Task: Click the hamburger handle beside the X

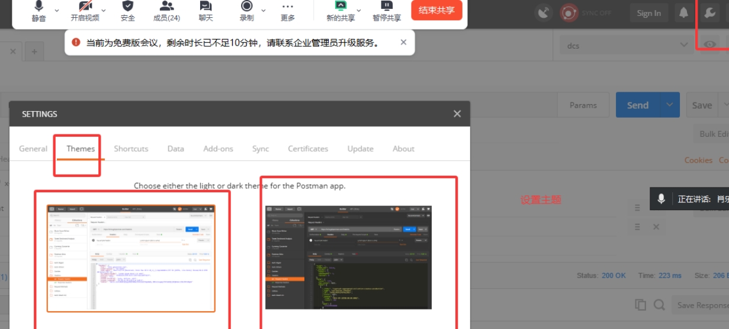Action: coord(637,227)
